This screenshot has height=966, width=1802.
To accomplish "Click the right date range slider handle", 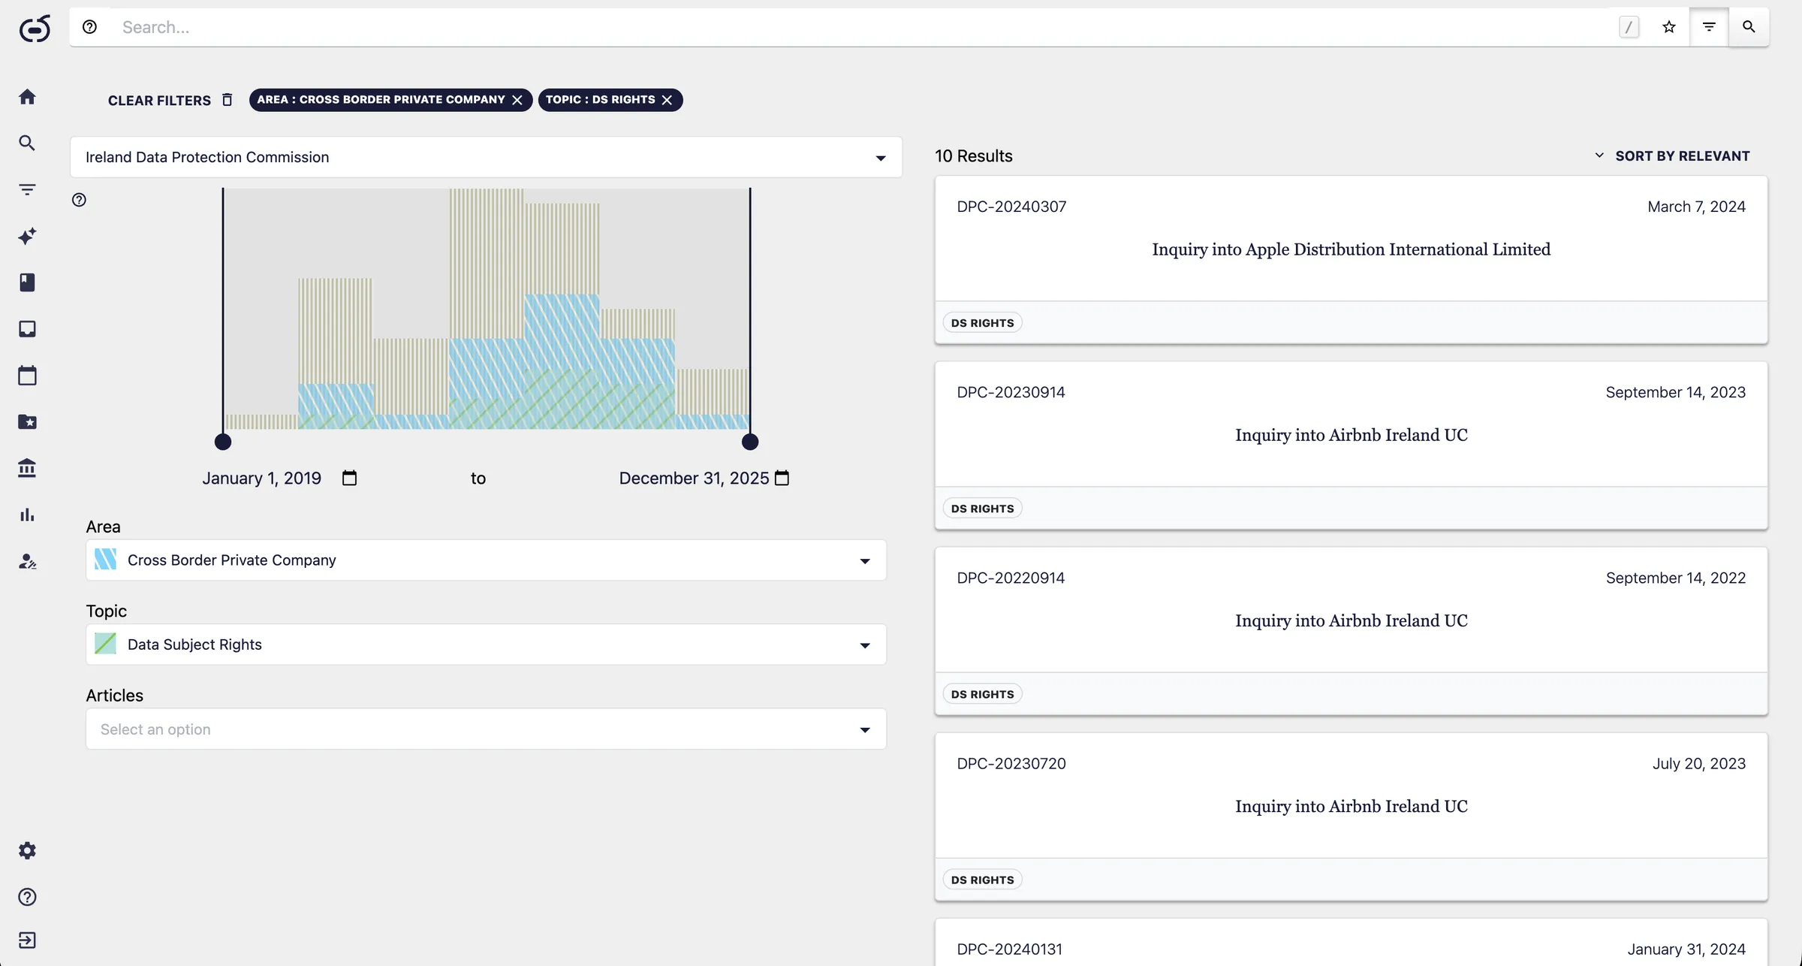I will tap(750, 442).
